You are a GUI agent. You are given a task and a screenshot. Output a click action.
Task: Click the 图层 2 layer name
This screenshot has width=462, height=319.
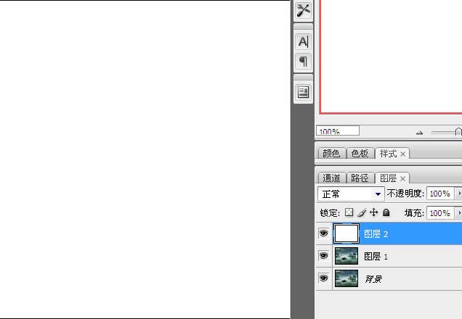pos(376,234)
